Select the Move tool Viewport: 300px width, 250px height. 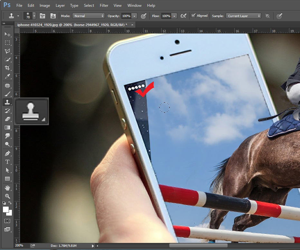(x=8, y=34)
